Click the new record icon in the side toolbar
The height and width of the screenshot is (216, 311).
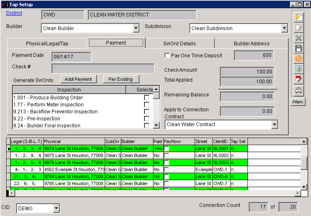(x=298, y=17)
